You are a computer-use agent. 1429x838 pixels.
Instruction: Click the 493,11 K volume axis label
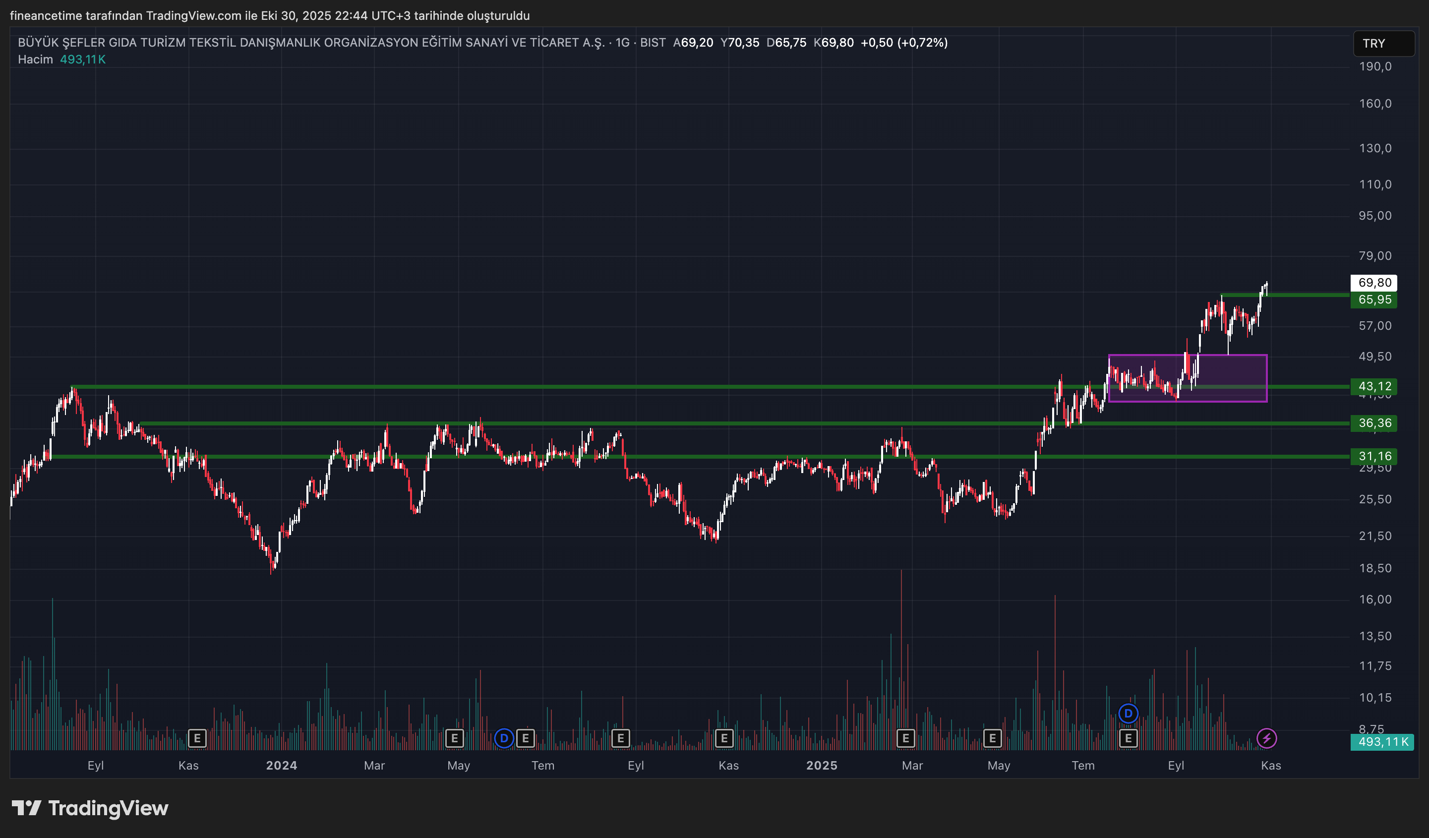coord(1382,742)
